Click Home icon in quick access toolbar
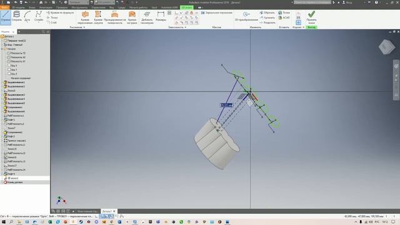 click(41, 2)
